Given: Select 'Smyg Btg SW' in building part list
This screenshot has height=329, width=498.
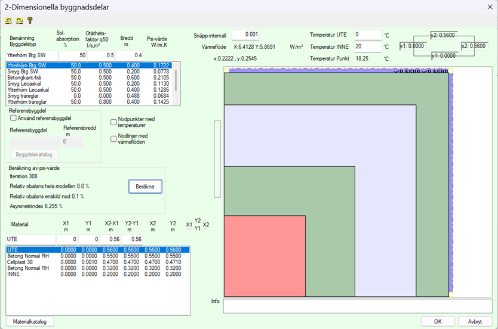Looking at the screenshot, I should click(x=24, y=72).
